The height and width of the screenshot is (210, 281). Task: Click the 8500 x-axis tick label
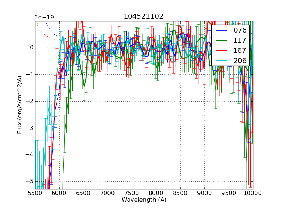[180, 192]
